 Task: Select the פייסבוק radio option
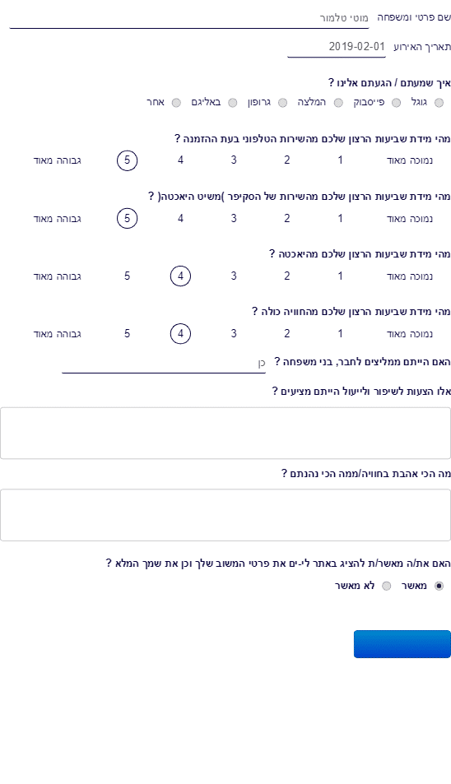tap(396, 103)
